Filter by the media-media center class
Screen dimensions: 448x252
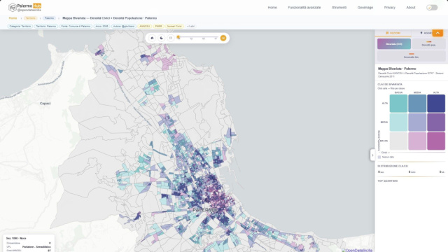click(417, 122)
